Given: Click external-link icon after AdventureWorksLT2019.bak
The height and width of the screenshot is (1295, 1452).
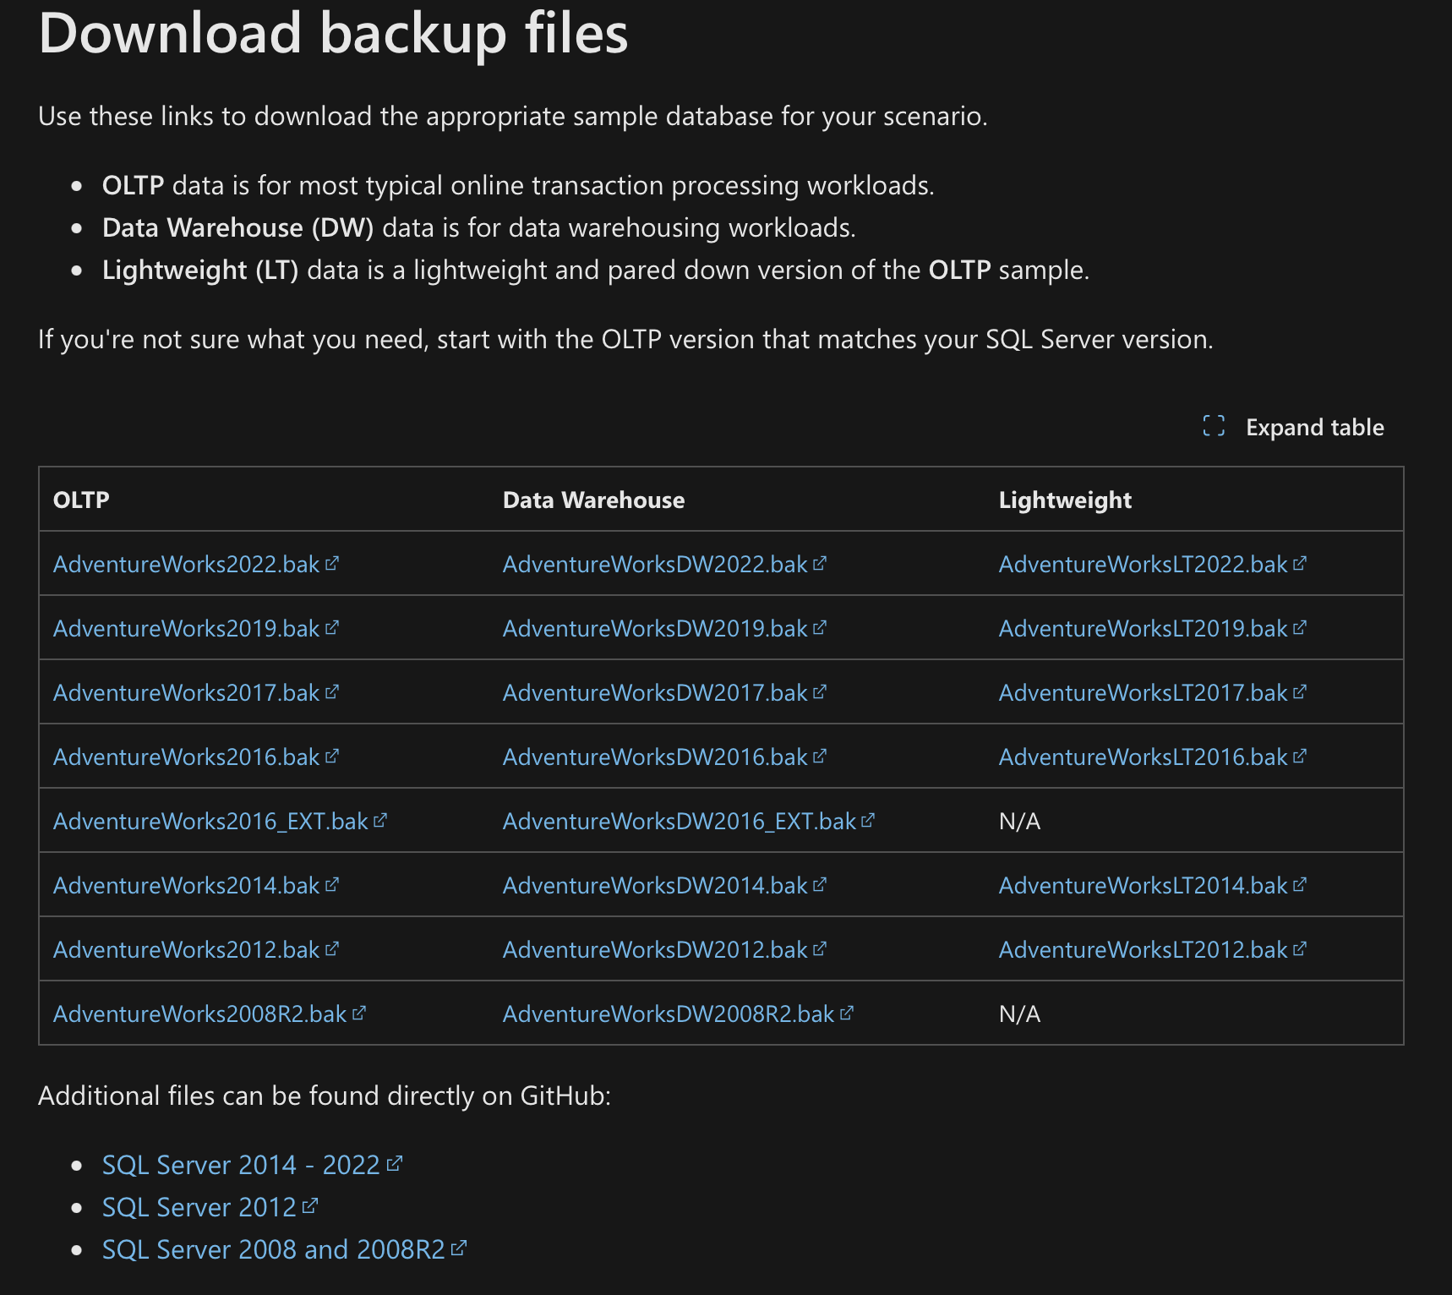Looking at the screenshot, I should [x=1299, y=627].
